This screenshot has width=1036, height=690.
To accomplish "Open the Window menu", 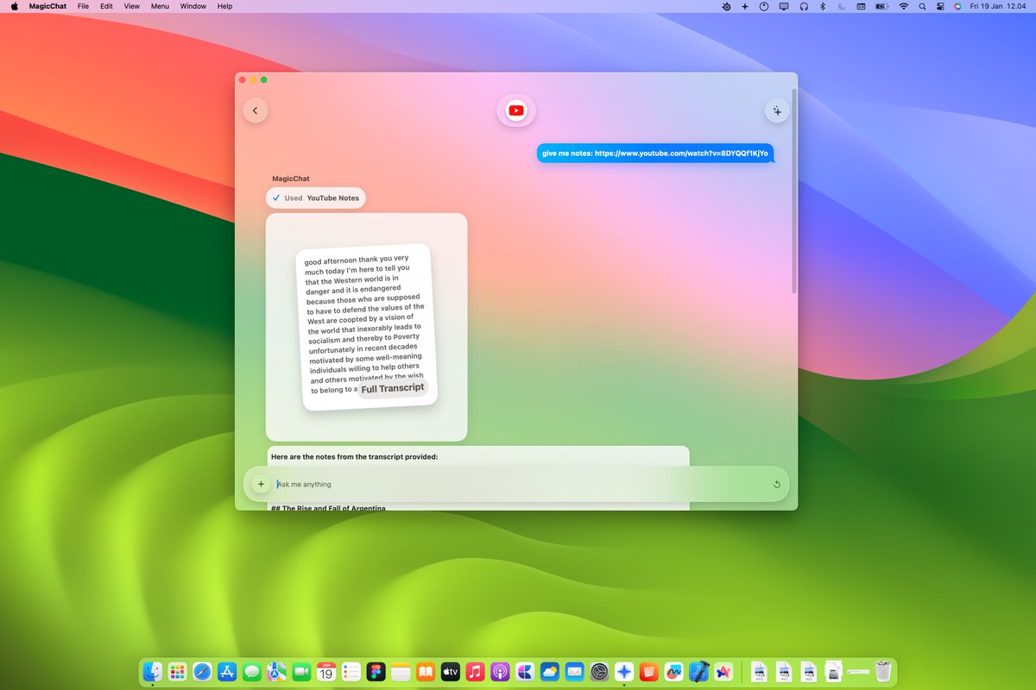I will tap(193, 6).
